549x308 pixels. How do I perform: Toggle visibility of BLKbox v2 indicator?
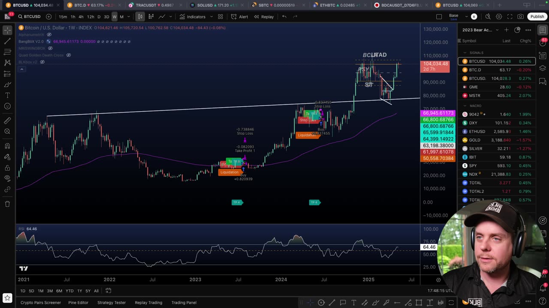pyautogui.click(x=42, y=62)
